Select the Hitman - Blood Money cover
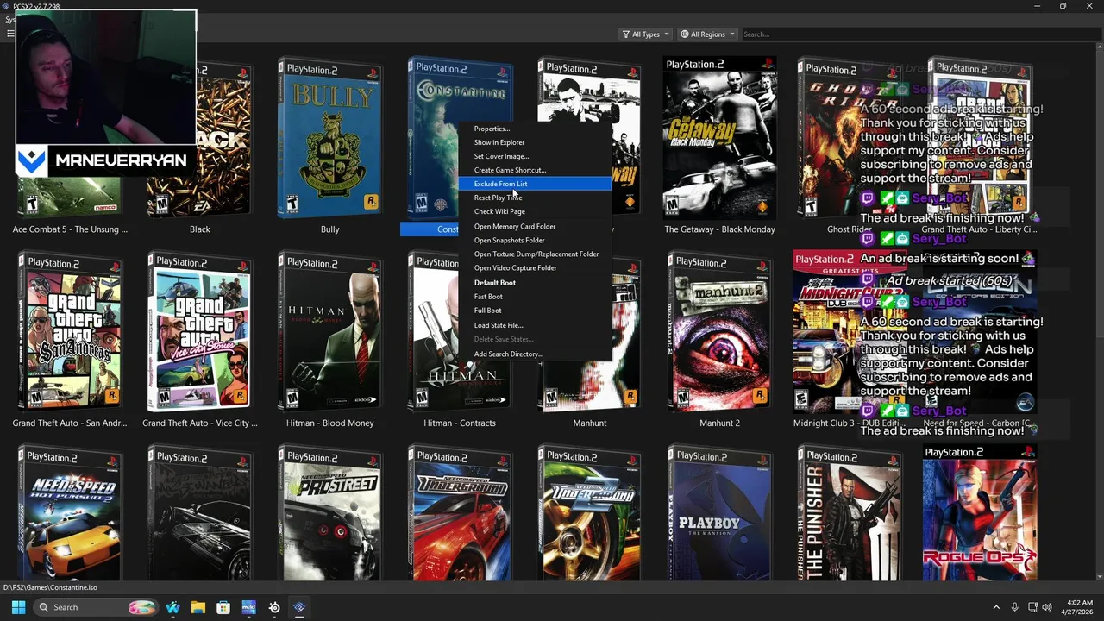Screen dimensions: 1104x621 coord(329,332)
